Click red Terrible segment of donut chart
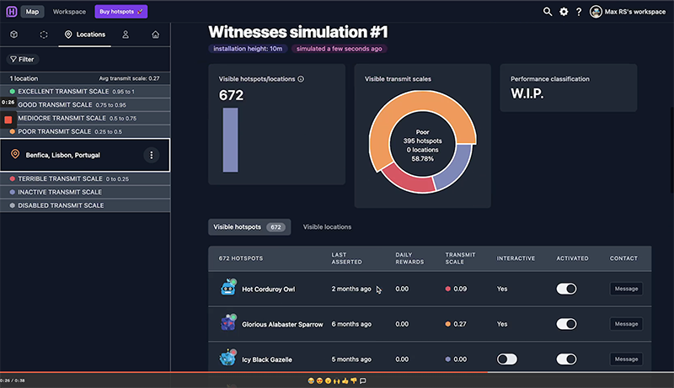Image resolution: width=674 pixels, height=388 pixels. pos(409,182)
